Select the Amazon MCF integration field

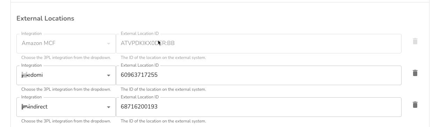[x=66, y=44]
